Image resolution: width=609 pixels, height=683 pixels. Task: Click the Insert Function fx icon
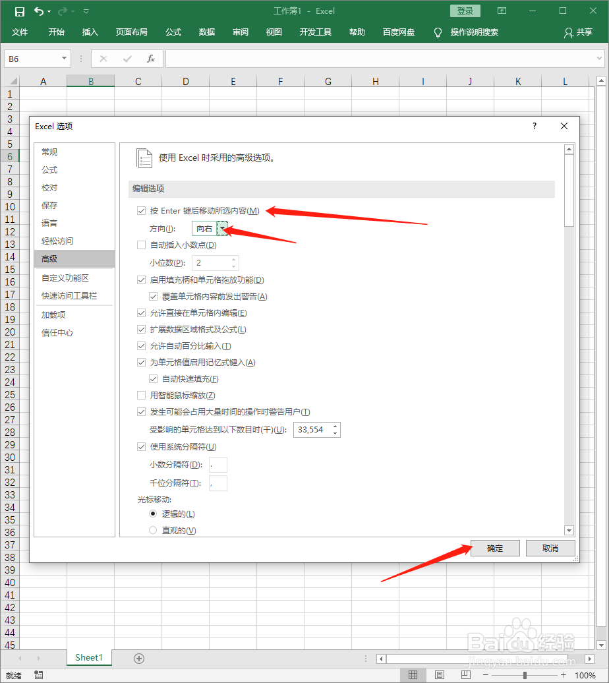pos(150,58)
